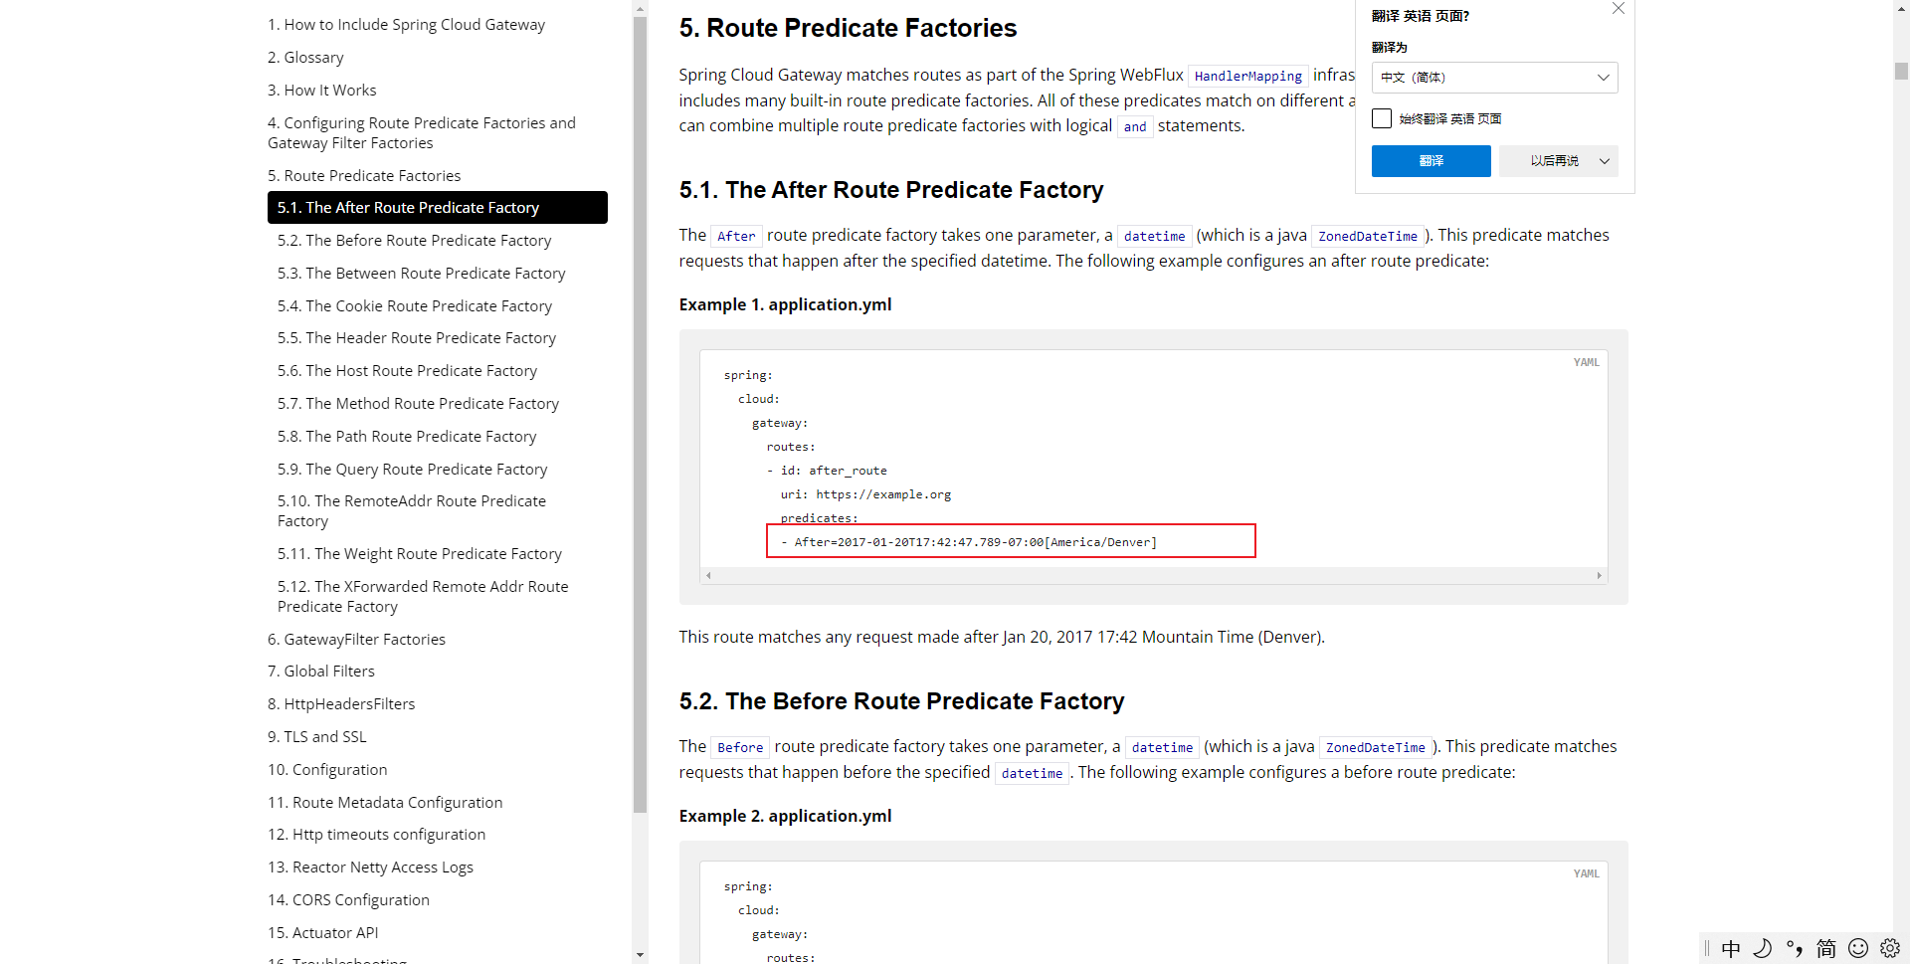Open '13. Reactor Netty Access Logs' link
The height and width of the screenshot is (964, 1910).
point(370,868)
